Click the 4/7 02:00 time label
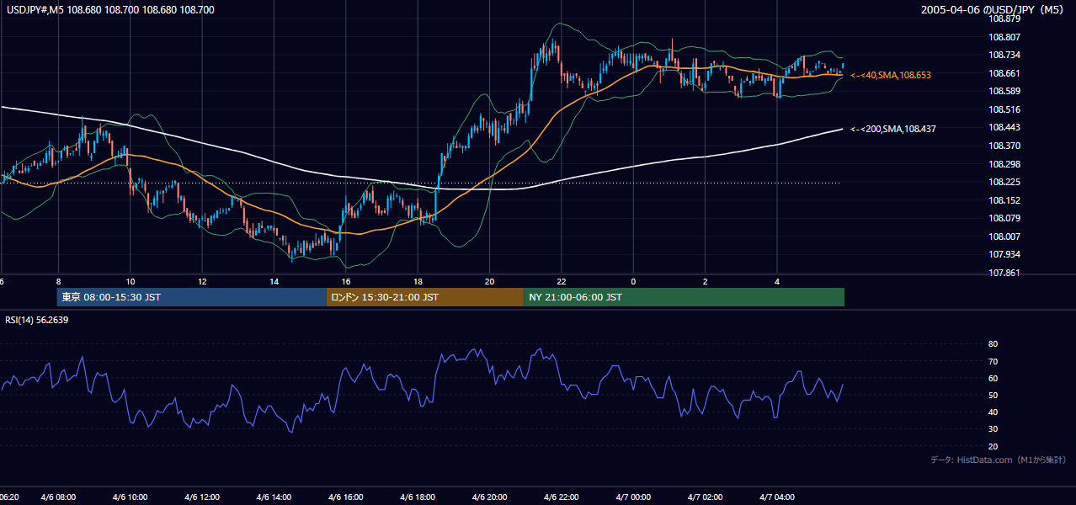Viewport: 1076px width, 505px height. pyautogui.click(x=706, y=497)
